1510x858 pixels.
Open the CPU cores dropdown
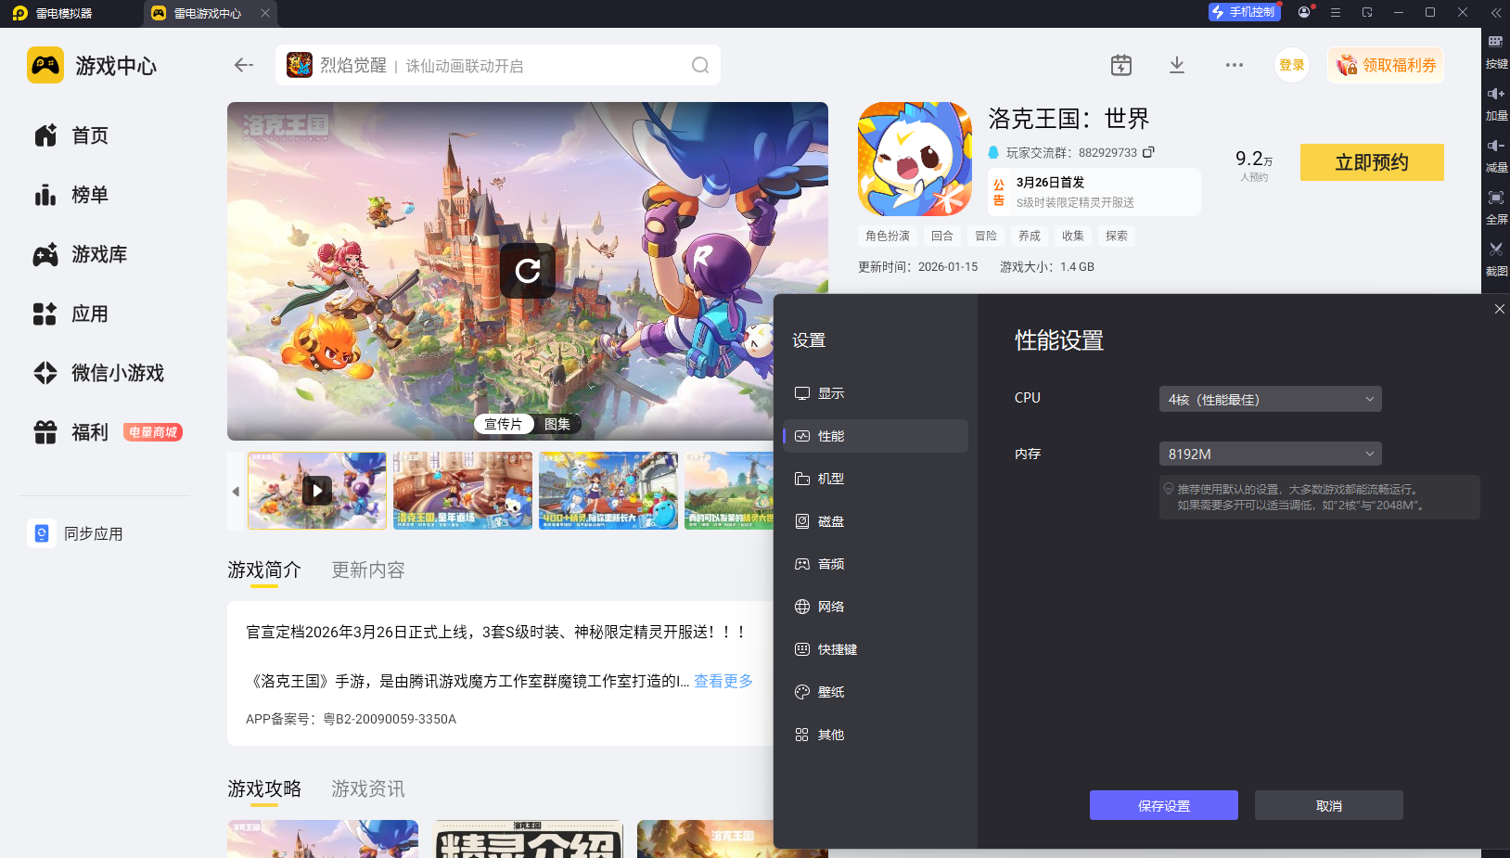1271,399
